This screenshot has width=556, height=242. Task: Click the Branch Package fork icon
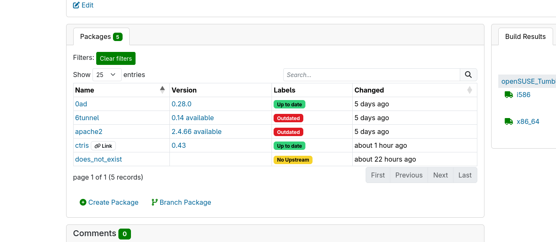(154, 202)
